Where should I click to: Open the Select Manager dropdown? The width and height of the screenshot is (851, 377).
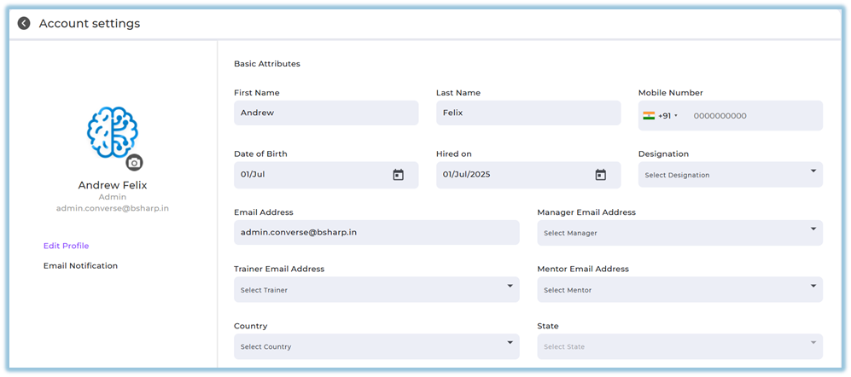point(679,233)
